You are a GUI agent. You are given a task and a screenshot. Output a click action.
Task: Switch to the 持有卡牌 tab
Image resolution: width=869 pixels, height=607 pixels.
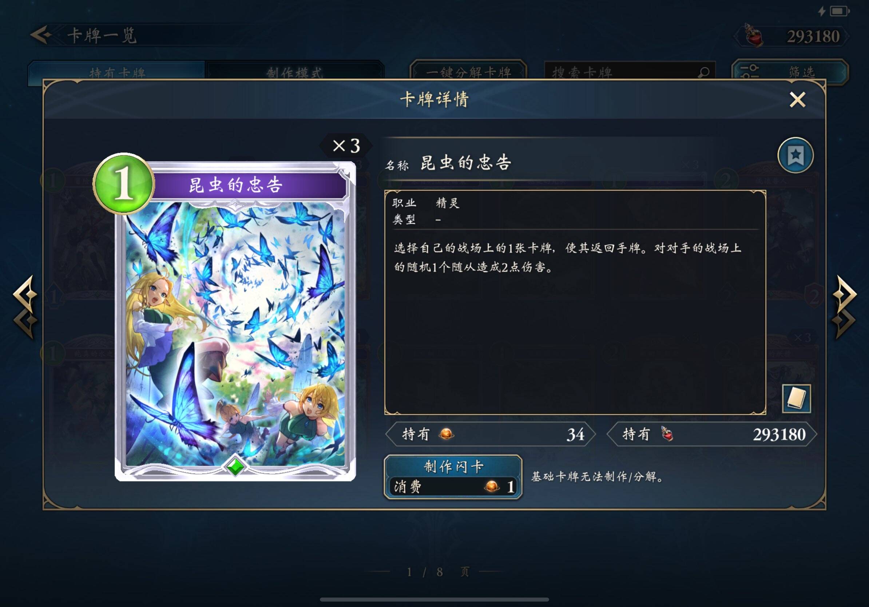116,71
